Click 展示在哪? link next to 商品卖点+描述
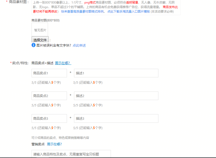The image size is (216, 158). (63, 63)
